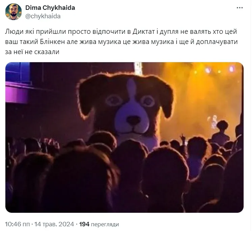Click the last line за неї не сказали
Viewport: 252px width, 231px height.
[32, 52]
